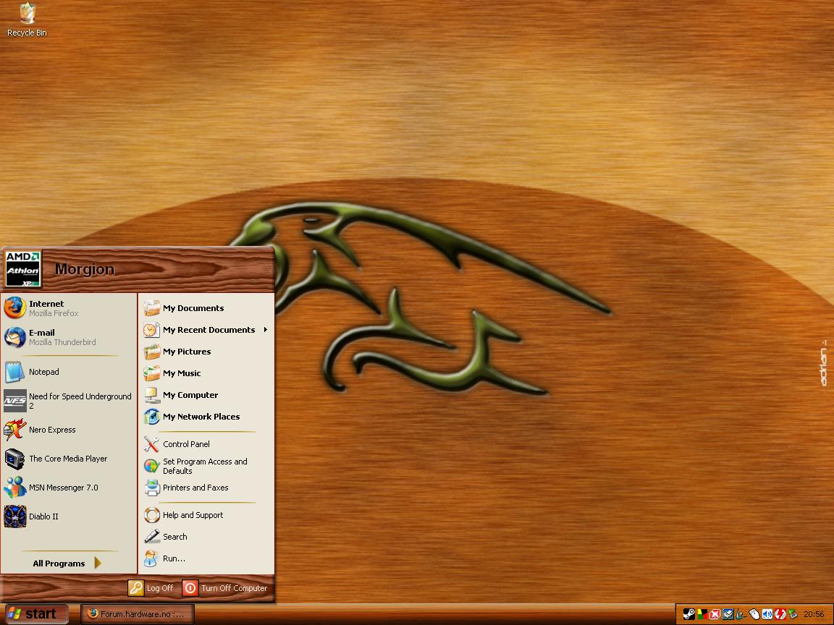
Task: Click the red X shield tray icon
Action: click(x=715, y=614)
